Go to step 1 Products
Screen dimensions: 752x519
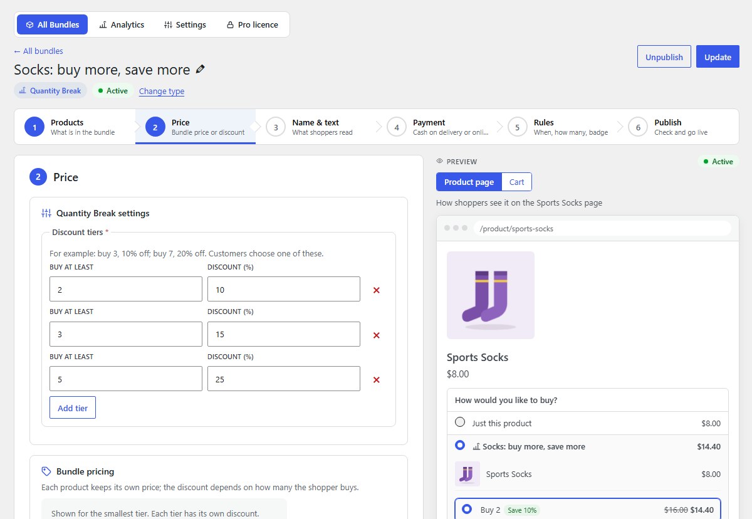pyautogui.click(x=75, y=127)
